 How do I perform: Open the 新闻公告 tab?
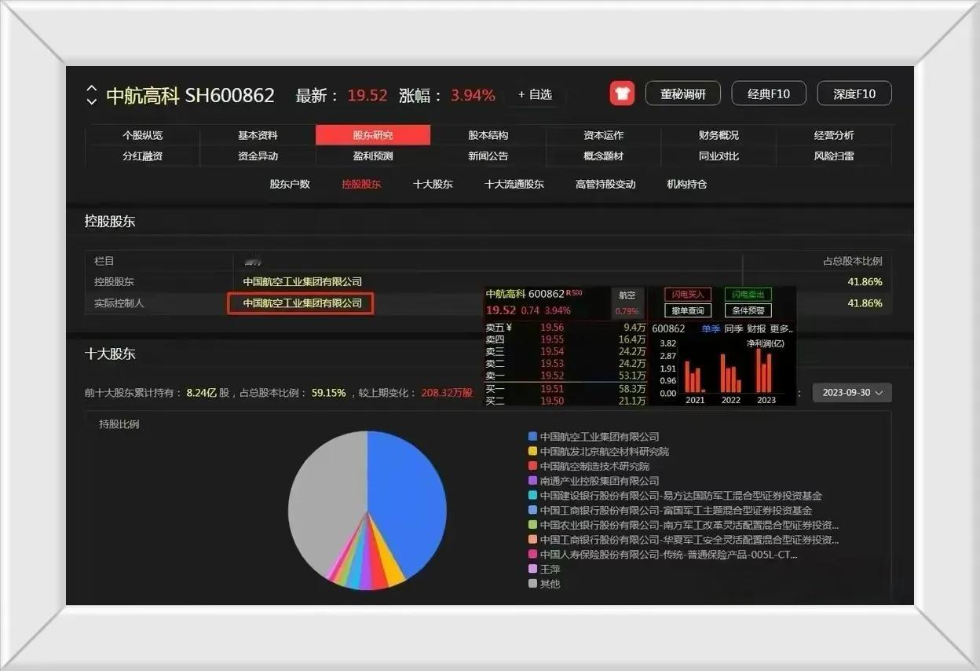coord(488,156)
